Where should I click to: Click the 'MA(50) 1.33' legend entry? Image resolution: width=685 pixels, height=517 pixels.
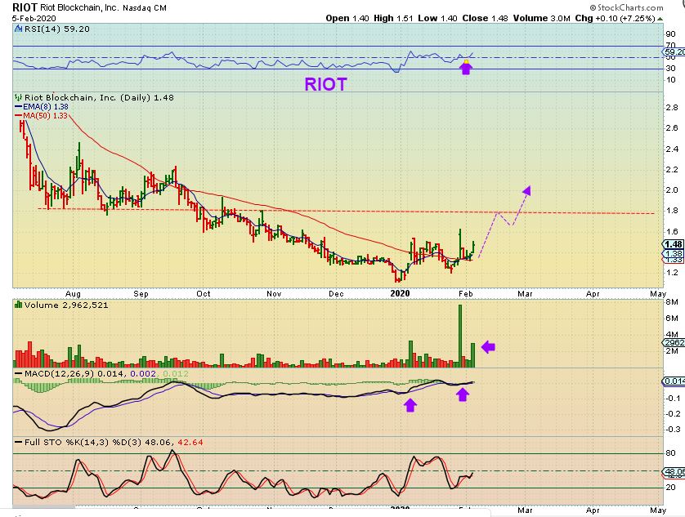[45, 116]
